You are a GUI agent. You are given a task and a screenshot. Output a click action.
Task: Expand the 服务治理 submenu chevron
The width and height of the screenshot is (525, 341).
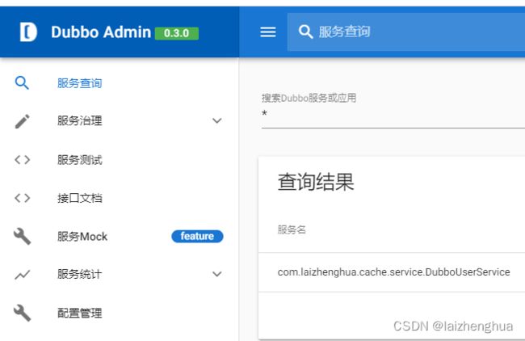coord(217,120)
